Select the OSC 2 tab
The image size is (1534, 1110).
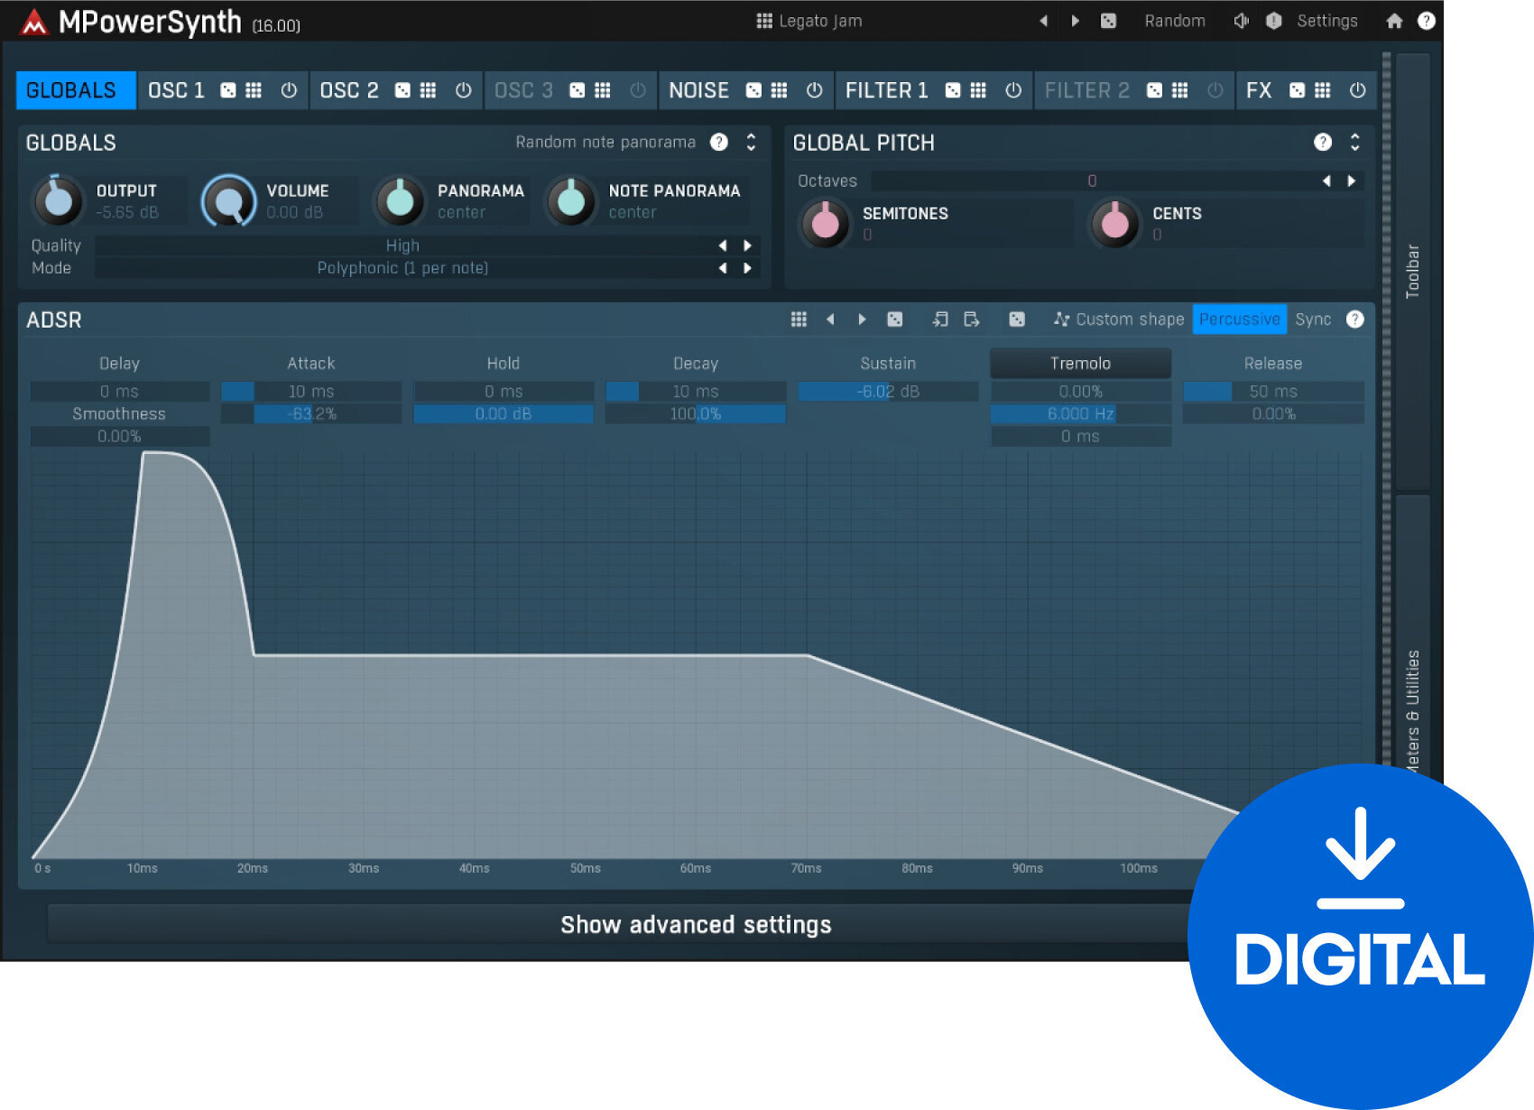(348, 90)
